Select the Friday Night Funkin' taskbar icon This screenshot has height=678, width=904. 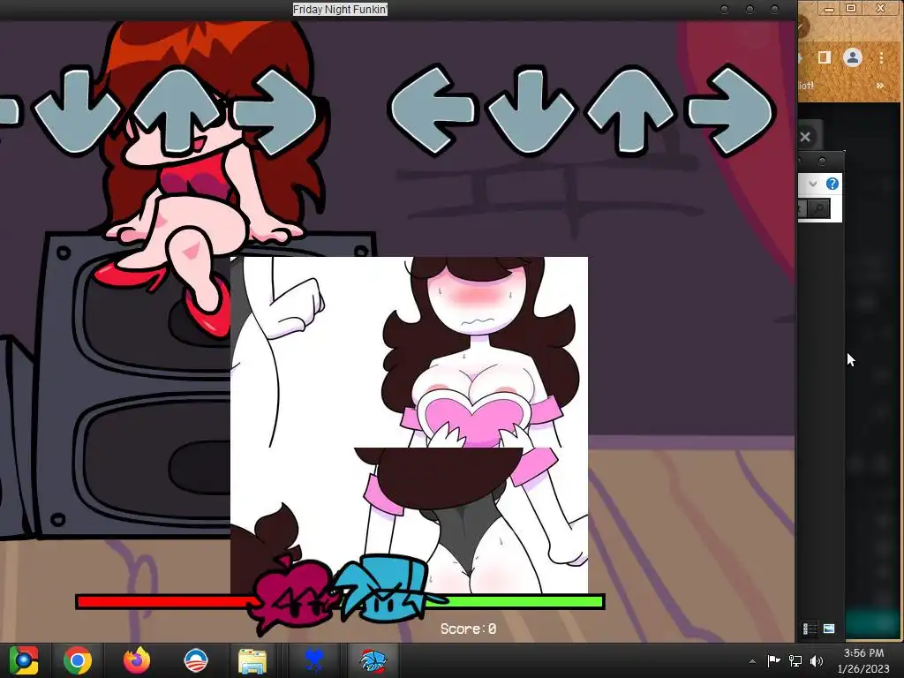(x=373, y=660)
